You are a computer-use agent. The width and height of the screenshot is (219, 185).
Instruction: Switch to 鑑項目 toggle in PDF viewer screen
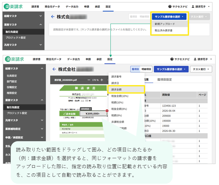[x=135, y=69]
